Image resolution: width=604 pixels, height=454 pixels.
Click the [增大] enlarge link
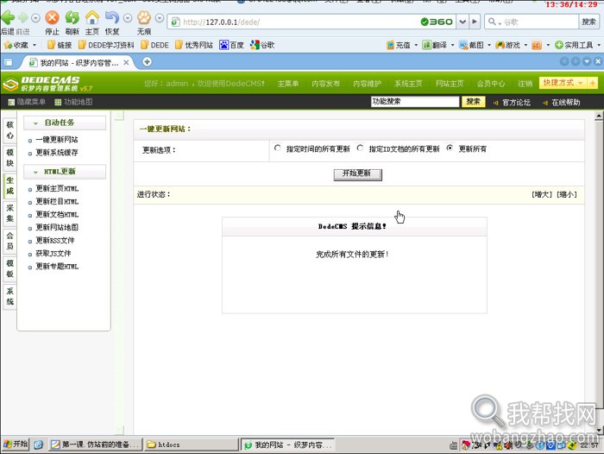[x=542, y=194]
